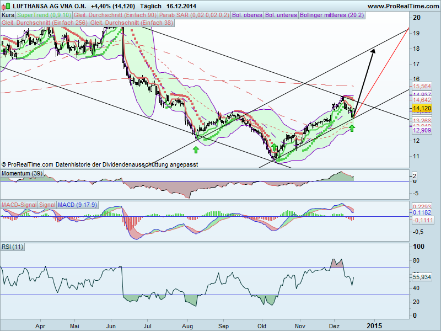Click the 12,909 Bollinger price tag
441x331 pixels.
[x=422, y=130]
